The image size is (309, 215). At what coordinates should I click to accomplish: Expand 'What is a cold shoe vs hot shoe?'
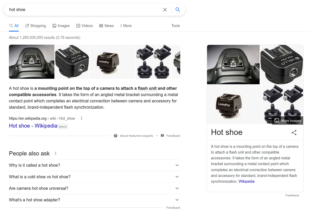pyautogui.click(x=177, y=177)
